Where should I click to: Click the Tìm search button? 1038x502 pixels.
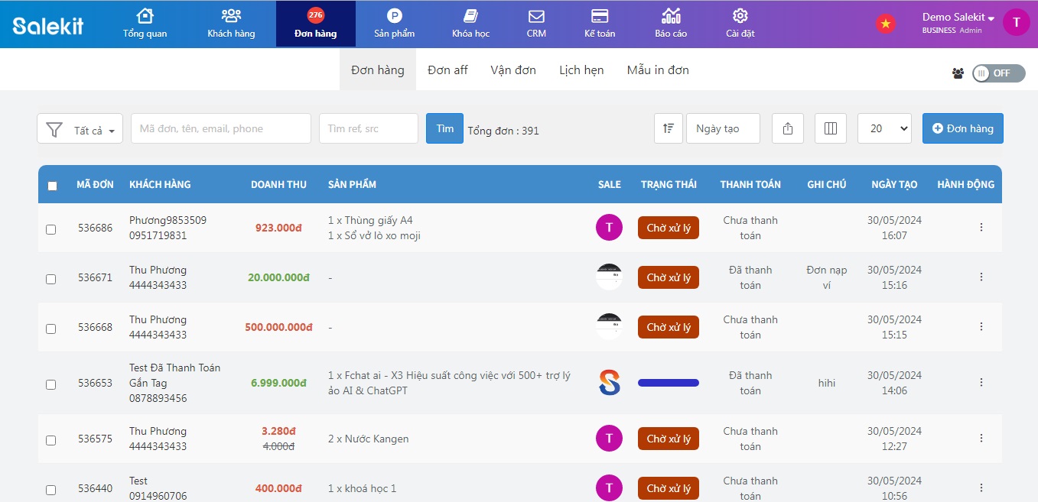444,128
